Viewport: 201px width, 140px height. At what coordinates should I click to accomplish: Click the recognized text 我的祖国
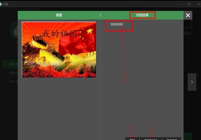tap(117, 24)
